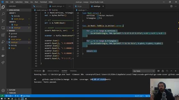Open Windows Start menu

point(2,99)
